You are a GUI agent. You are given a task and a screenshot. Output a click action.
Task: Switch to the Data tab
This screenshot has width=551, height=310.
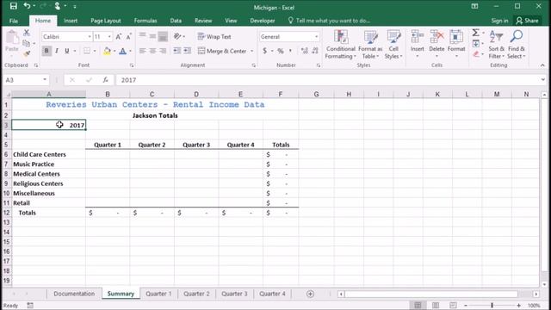pyautogui.click(x=176, y=21)
